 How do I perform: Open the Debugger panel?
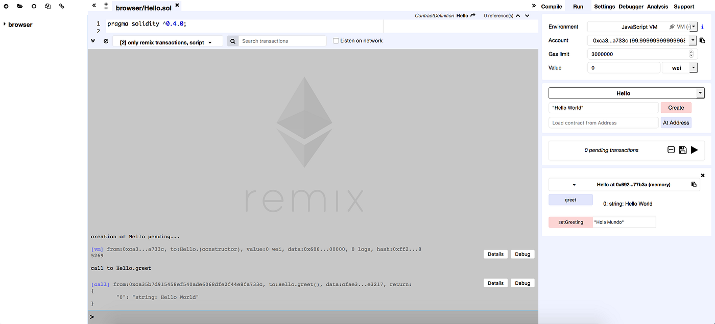point(631,7)
